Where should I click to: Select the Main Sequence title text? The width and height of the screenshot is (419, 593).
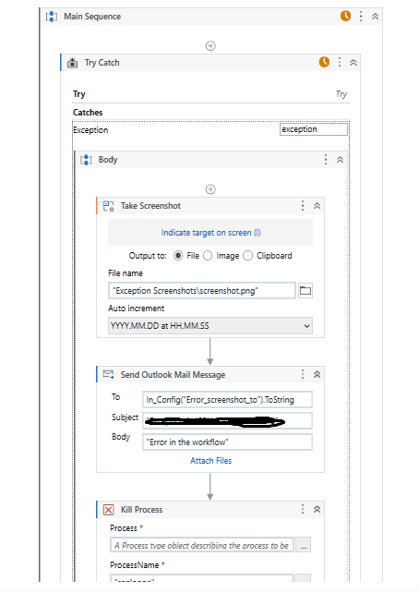(92, 17)
